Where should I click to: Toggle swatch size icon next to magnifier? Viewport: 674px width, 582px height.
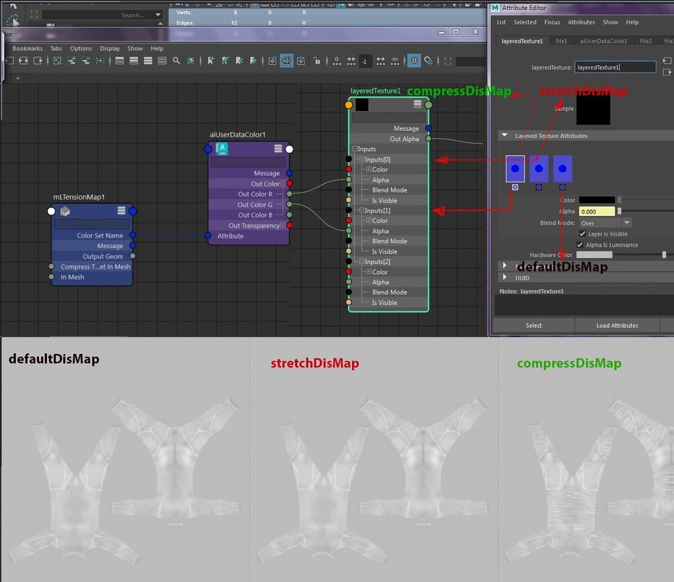click(190, 60)
